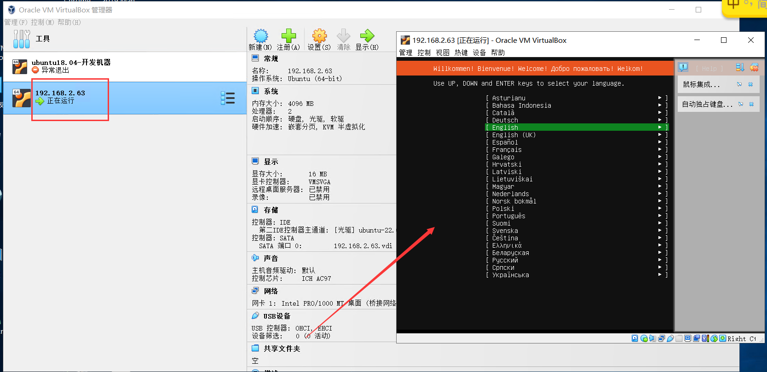Click the Show (显示) green arrow icon
The image size is (767, 372).
tap(367, 35)
